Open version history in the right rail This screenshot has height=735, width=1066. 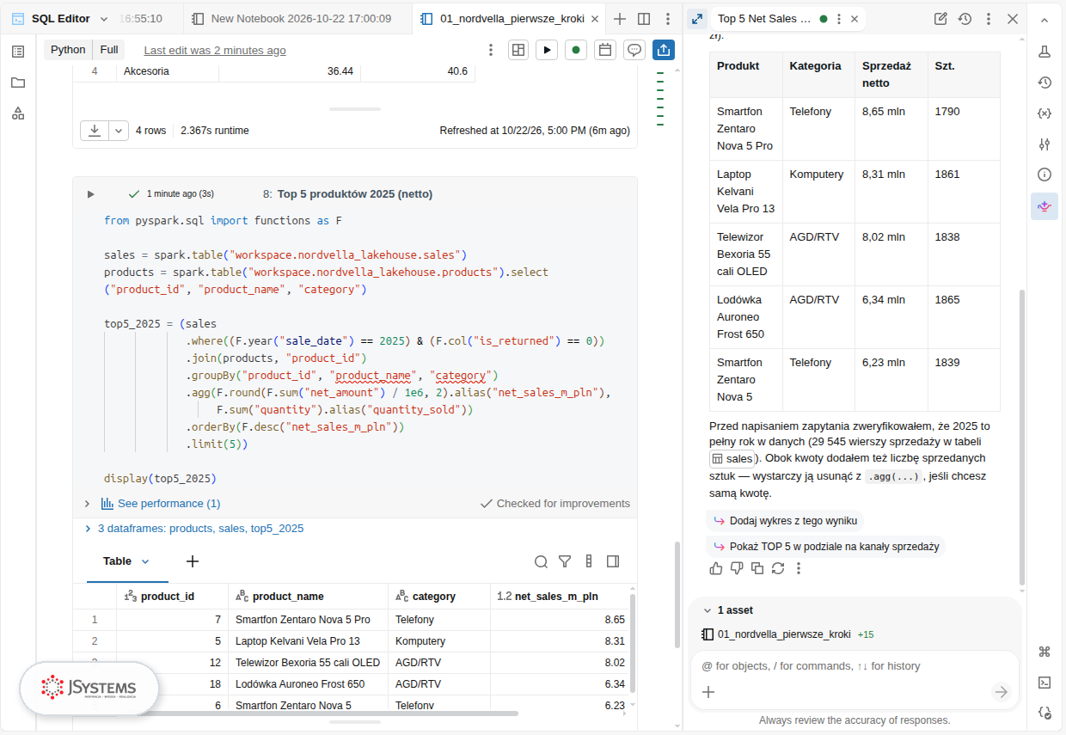[x=1045, y=83]
